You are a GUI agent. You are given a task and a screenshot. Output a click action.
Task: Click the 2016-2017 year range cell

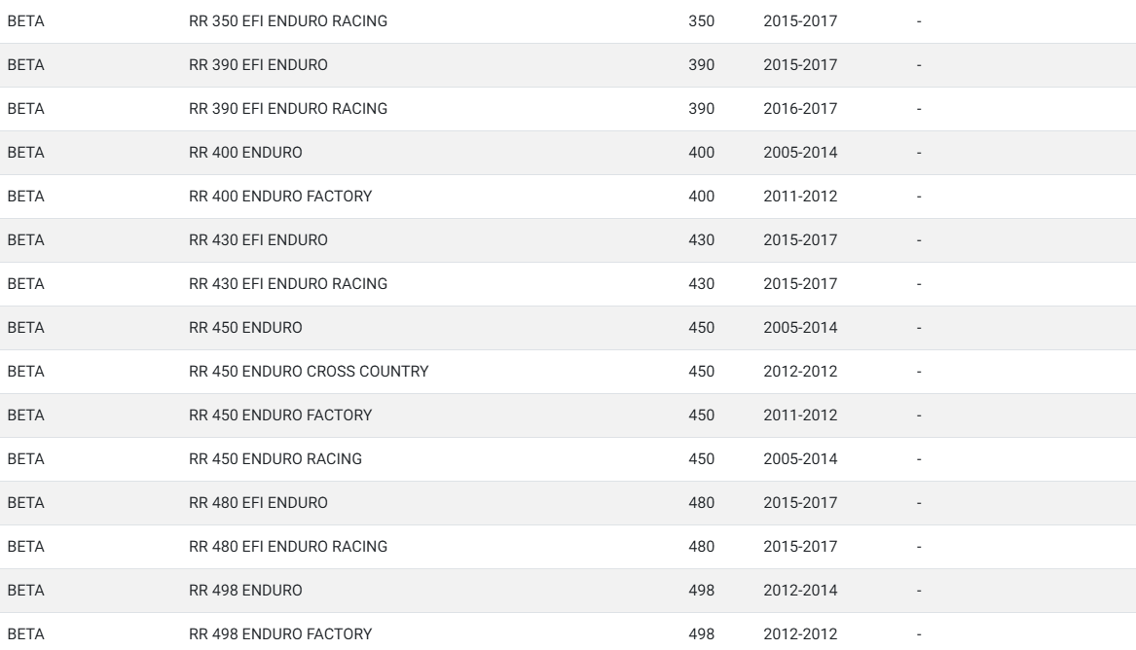click(x=800, y=109)
